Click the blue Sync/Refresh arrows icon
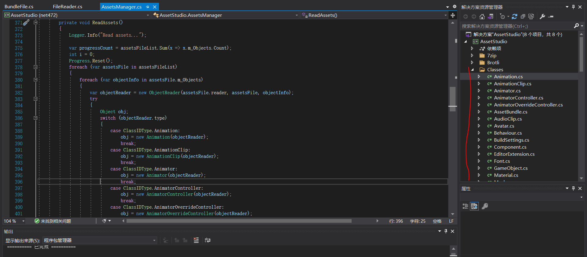The height and width of the screenshot is (257, 587). 515,17
